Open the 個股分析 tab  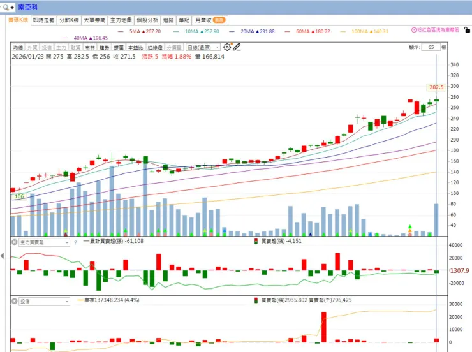147,20
